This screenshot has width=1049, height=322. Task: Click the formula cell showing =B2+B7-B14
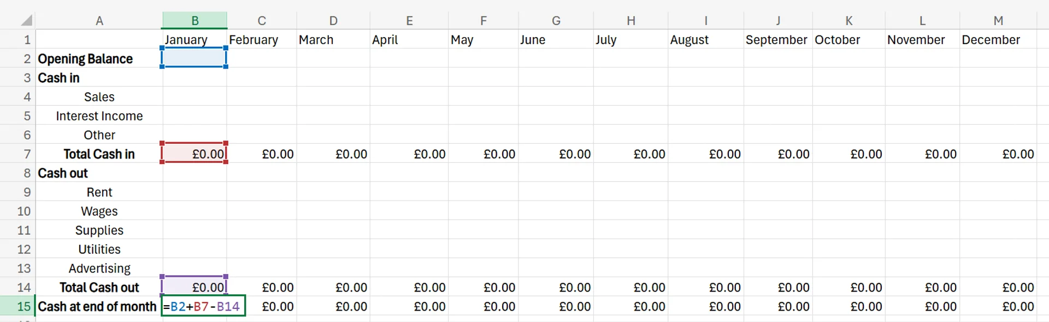(x=202, y=306)
